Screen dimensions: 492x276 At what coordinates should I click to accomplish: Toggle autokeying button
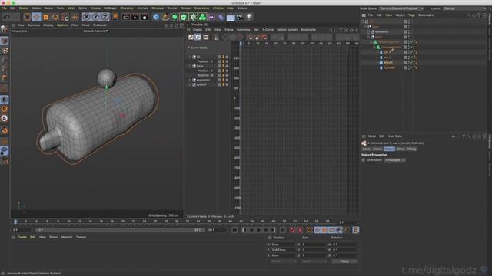pyautogui.click(x=300, y=230)
